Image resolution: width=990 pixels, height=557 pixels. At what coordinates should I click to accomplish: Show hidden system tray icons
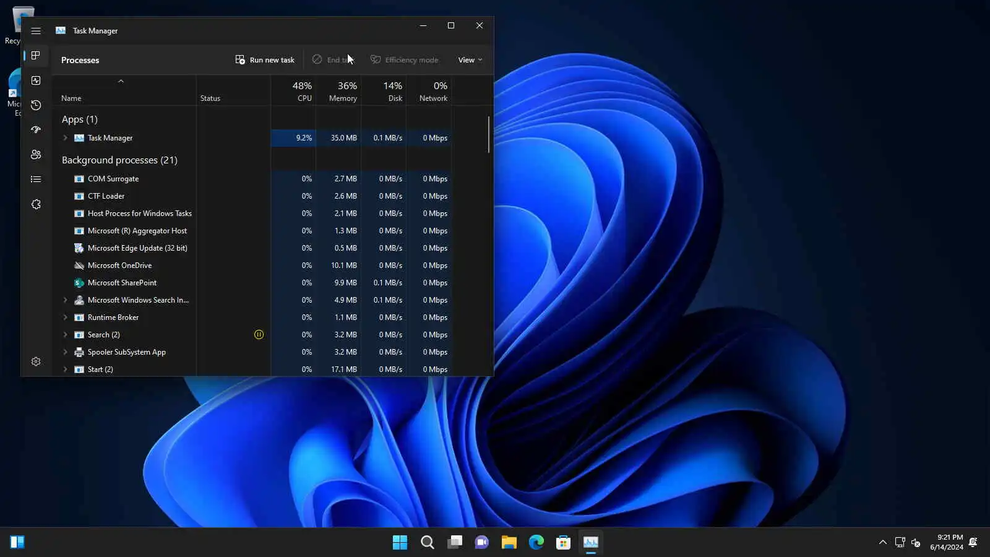click(x=883, y=542)
